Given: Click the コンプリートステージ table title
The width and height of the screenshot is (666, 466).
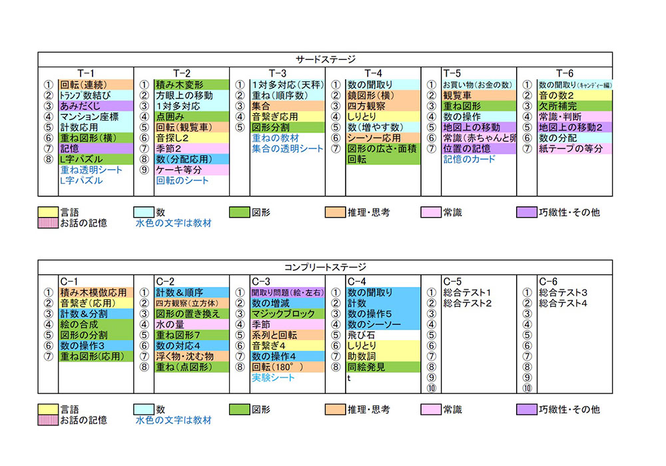Looking at the screenshot, I should coord(325,268).
